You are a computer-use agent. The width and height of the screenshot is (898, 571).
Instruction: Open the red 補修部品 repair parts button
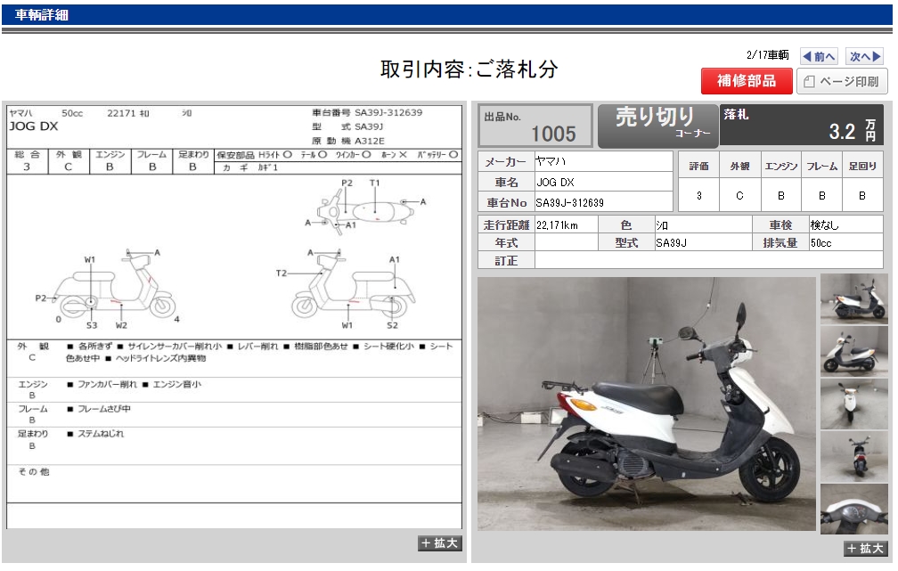tap(747, 81)
